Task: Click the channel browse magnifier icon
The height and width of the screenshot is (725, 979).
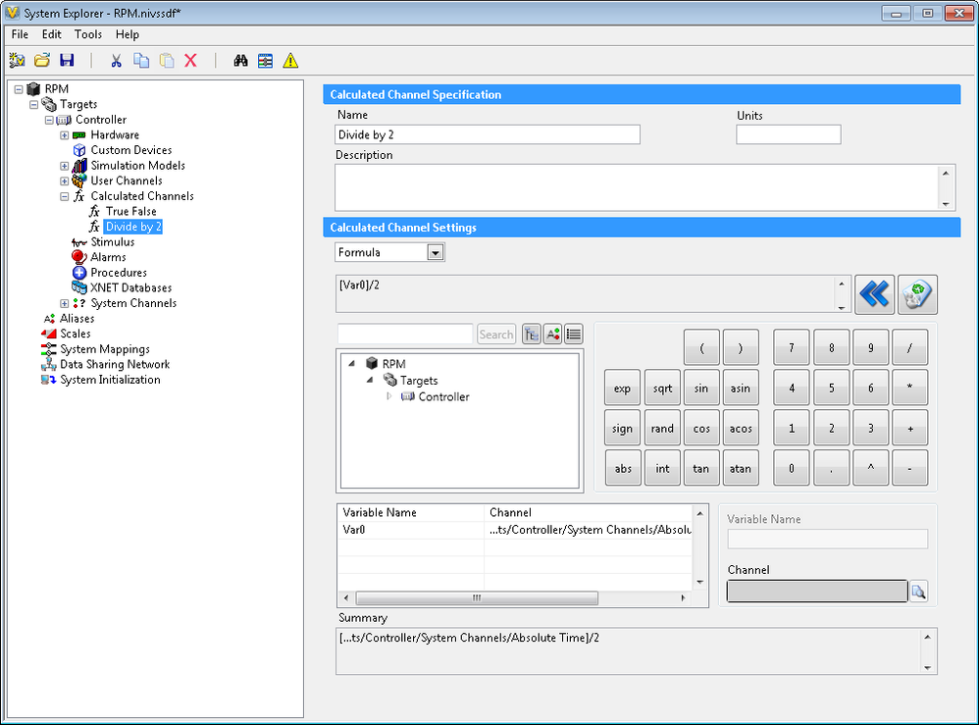Action: point(918,591)
